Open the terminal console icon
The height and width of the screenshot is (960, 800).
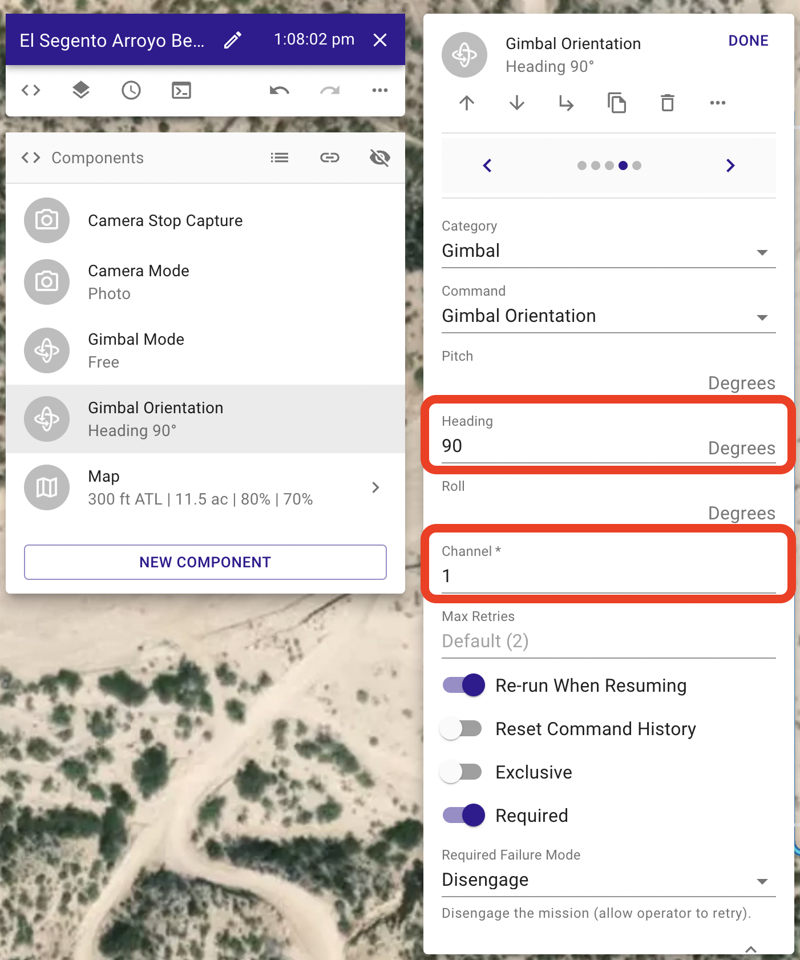tap(181, 90)
